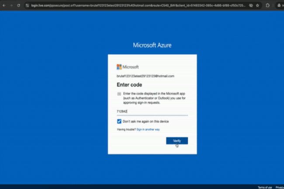Screen dimensions: 284x189
Task: Click the browser forward arrow
Action: 11,5
